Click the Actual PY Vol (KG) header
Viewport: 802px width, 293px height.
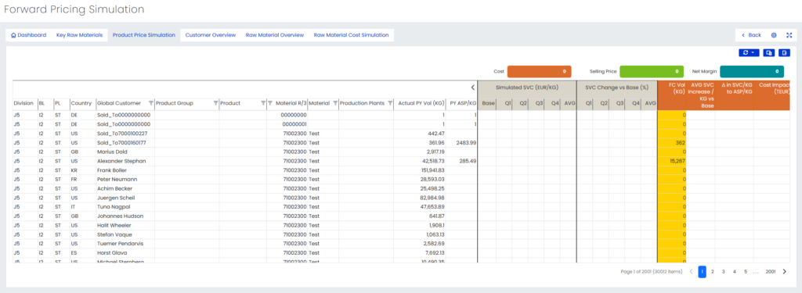click(421, 103)
